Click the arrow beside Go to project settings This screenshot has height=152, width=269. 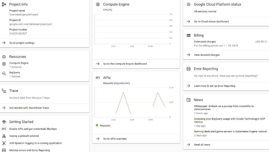pyautogui.click(x=4, y=43)
